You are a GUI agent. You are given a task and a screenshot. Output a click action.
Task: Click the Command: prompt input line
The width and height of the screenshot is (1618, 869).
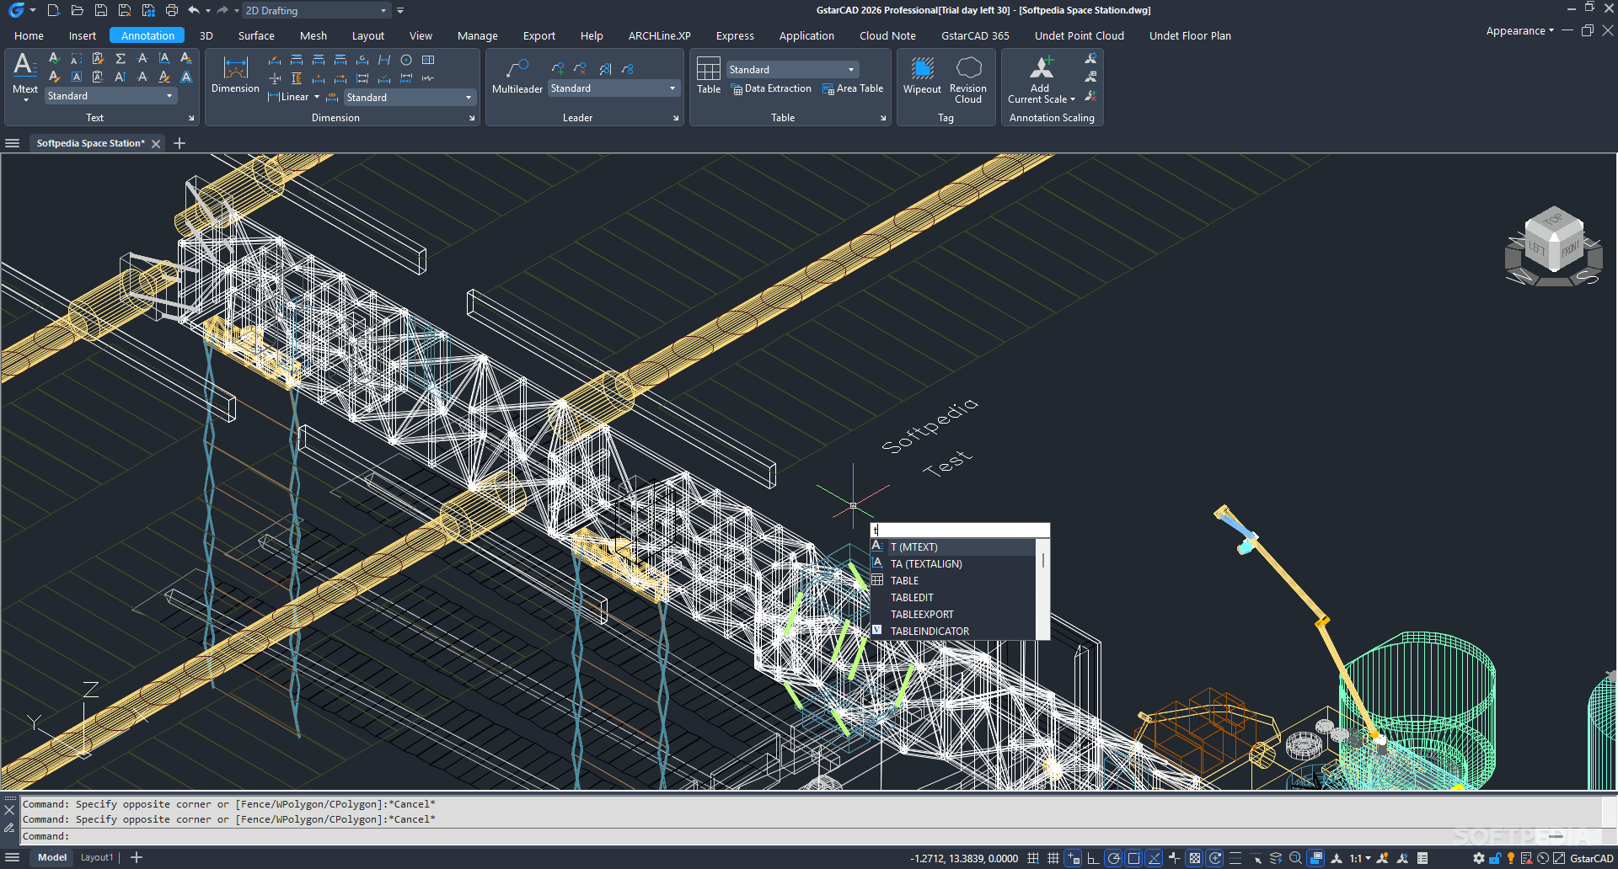click(811, 836)
